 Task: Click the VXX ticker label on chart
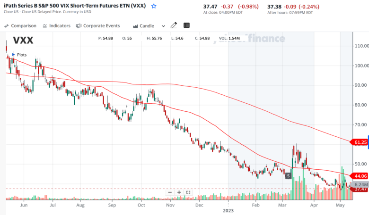click(23, 41)
